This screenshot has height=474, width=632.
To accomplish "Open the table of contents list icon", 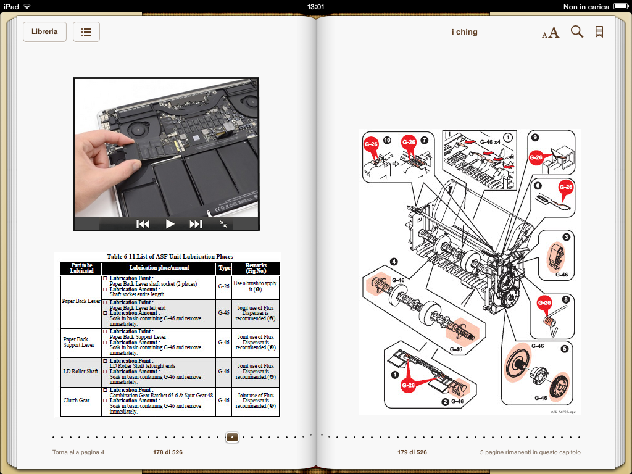I will pyautogui.click(x=86, y=32).
